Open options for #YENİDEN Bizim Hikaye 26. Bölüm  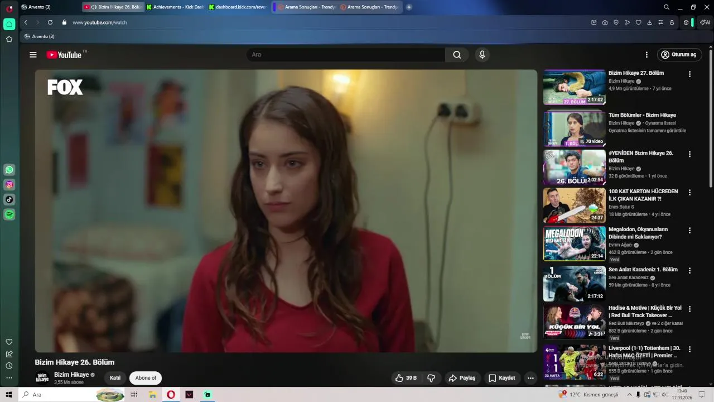pyautogui.click(x=689, y=154)
